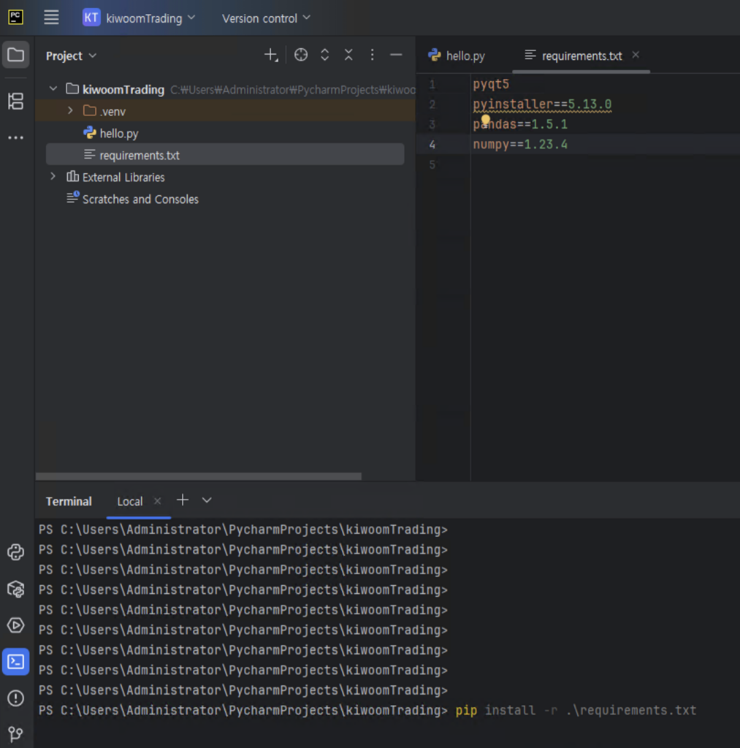This screenshot has width=740, height=748.
Task: Open the Services tool window icon
Action: tap(16, 625)
